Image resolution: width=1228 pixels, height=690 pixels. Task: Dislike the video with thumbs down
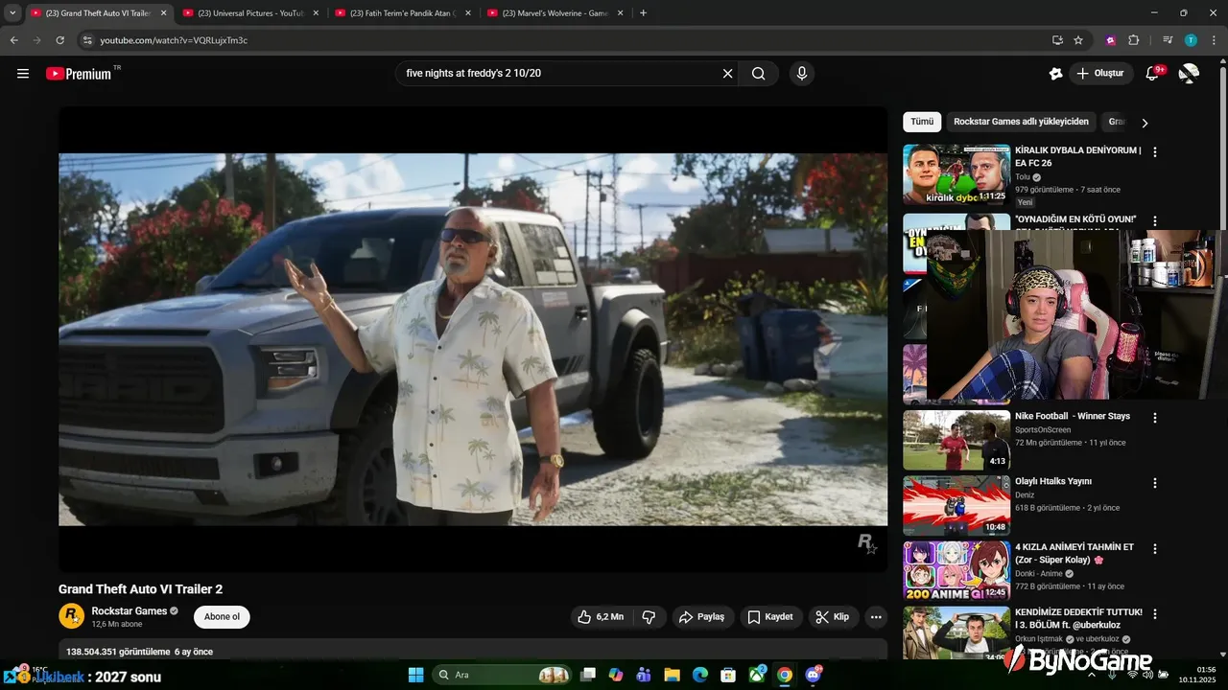pyautogui.click(x=649, y=617)
